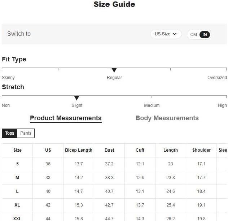Image resolution: width=228 pixels, height=221 pixels.
Task: Select the IN unit option
Action: (x=205, y=35)
